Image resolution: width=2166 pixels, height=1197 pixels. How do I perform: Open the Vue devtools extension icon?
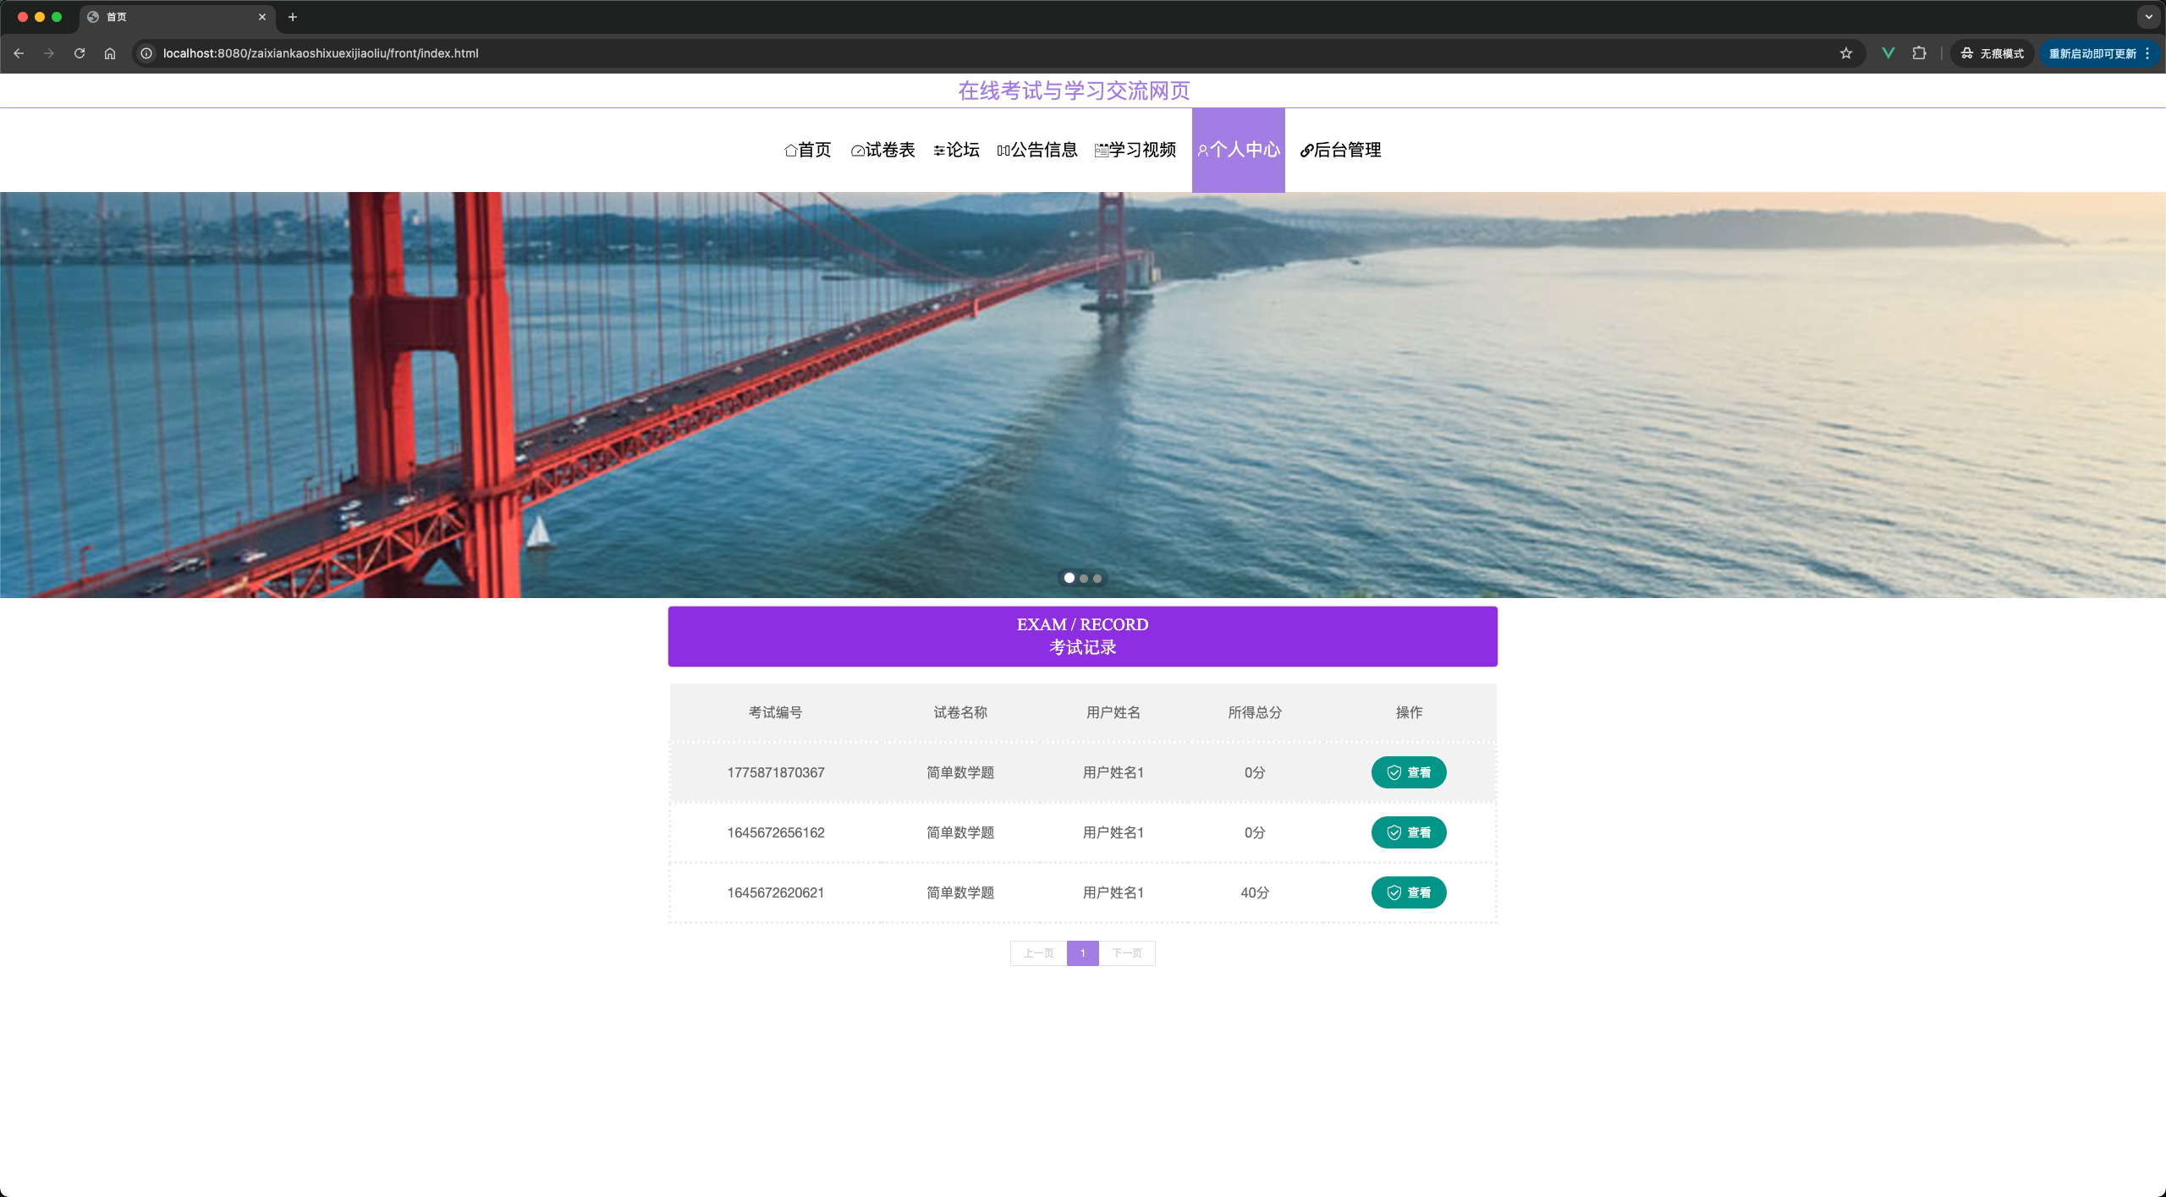coord(1888,53)
